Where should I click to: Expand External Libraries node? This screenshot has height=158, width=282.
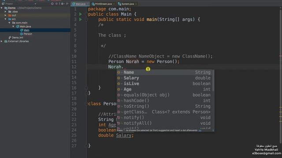(x=2, y=41)
